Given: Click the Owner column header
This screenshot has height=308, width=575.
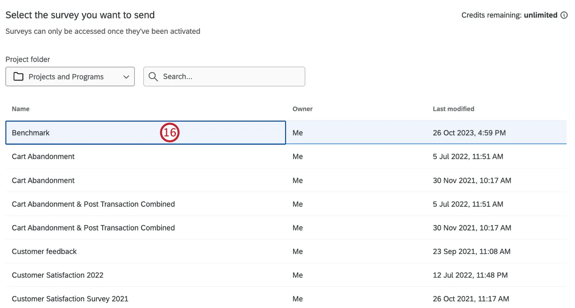Looking at the screenshot, I should point(302,109).
